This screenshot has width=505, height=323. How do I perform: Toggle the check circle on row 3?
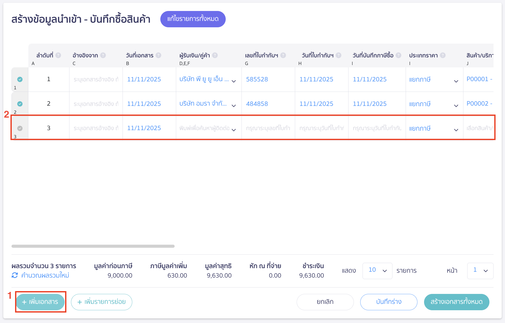tap(20, 128)
